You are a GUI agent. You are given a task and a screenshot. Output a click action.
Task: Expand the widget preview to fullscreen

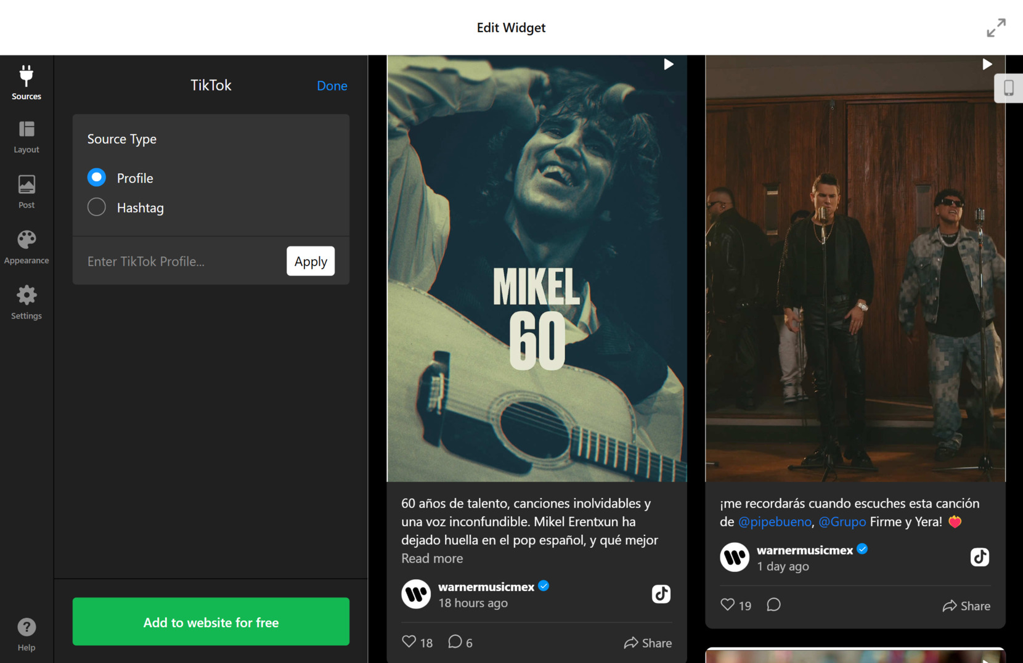tap(996, 27)
